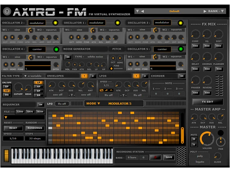Image resolution: width=230 pixels, height=172 pixels.
Task: Change Oscillator 3 modulator mode selector
Action: point(162,23)
